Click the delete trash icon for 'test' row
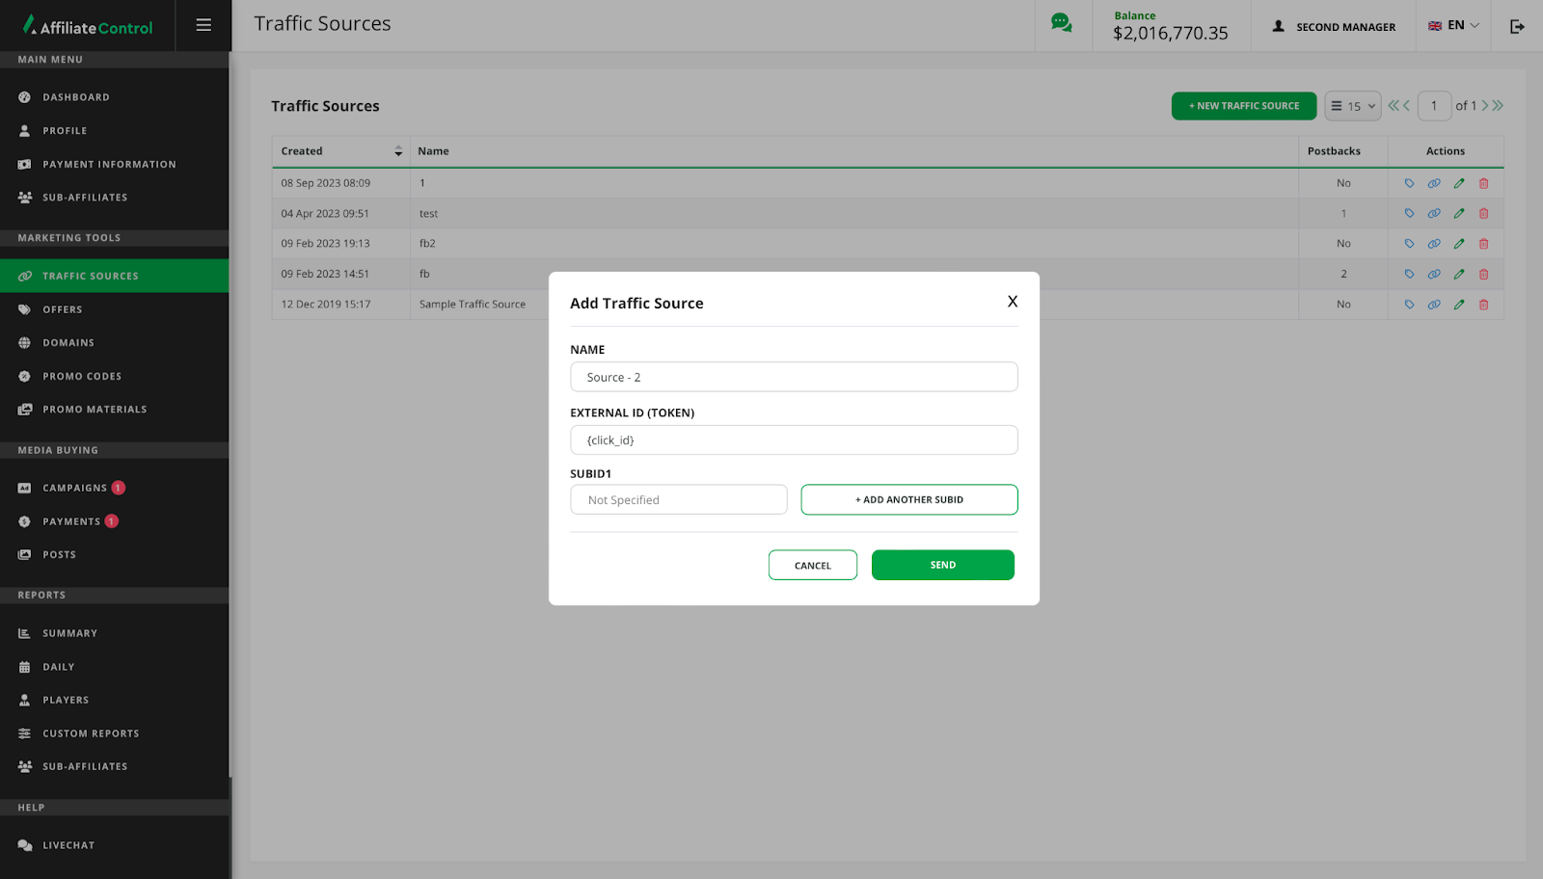This screenshot has height=879, width=1543. tap(1483, 214)
